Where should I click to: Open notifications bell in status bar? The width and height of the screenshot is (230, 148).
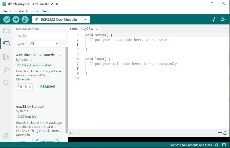point(217,145)
